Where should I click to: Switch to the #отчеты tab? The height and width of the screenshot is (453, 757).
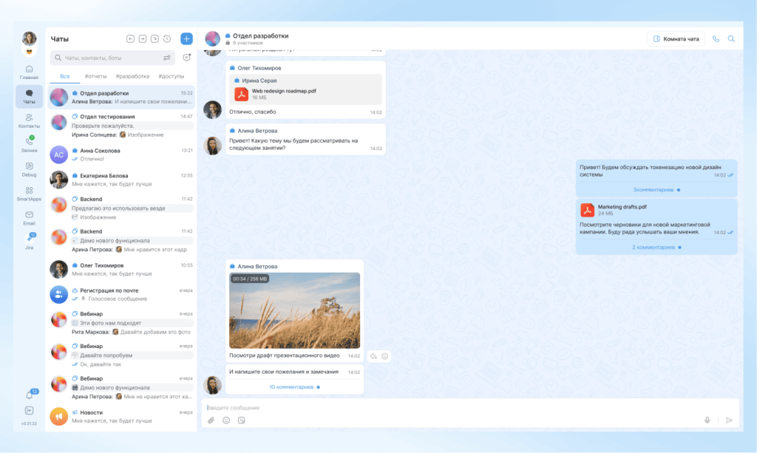coord(95,76)
